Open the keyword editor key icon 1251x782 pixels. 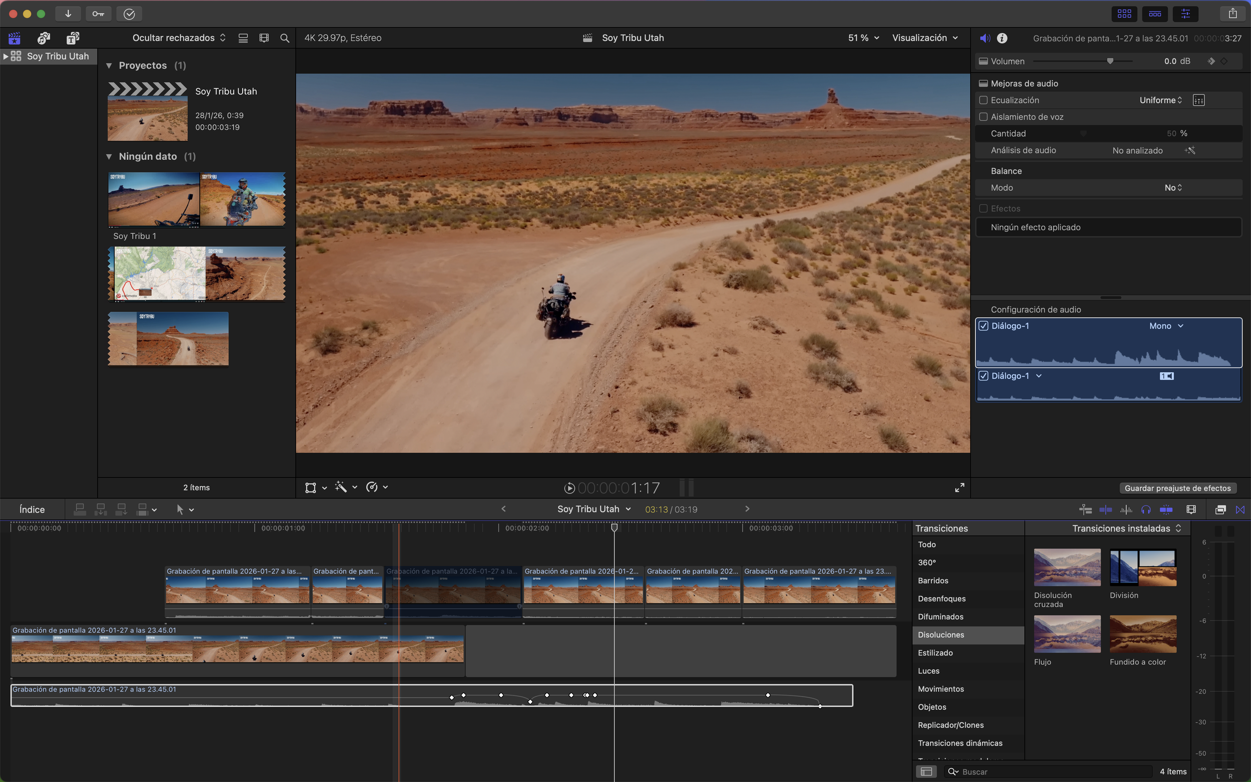click(x=99, y=14)
